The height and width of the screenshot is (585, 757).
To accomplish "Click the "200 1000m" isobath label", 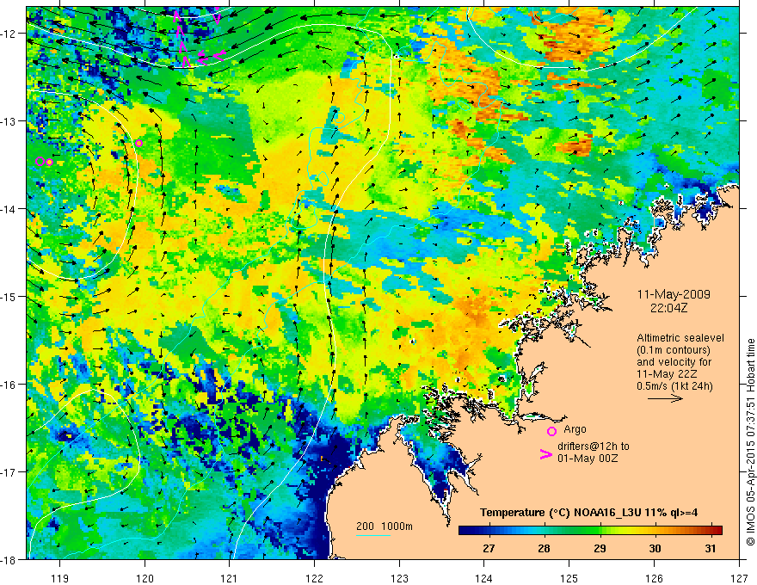I will (385, 526).
